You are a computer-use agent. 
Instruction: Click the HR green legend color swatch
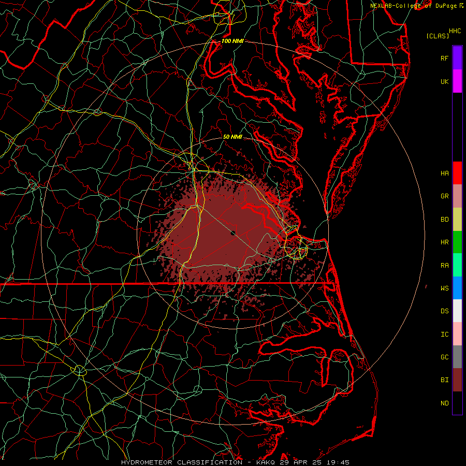(x=457, y=242)
